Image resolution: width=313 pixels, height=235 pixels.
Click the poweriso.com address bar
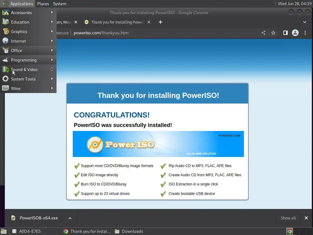point(101,33)
